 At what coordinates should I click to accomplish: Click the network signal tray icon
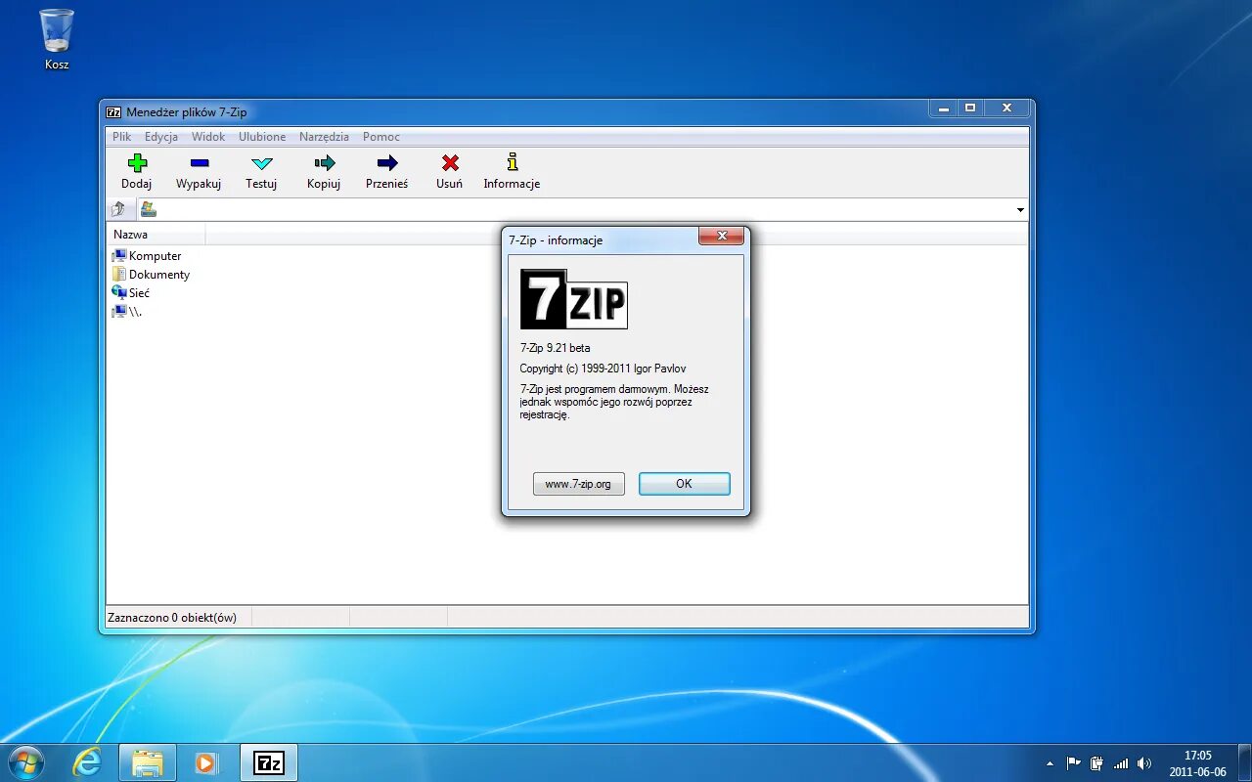(x=1121, y=763)
